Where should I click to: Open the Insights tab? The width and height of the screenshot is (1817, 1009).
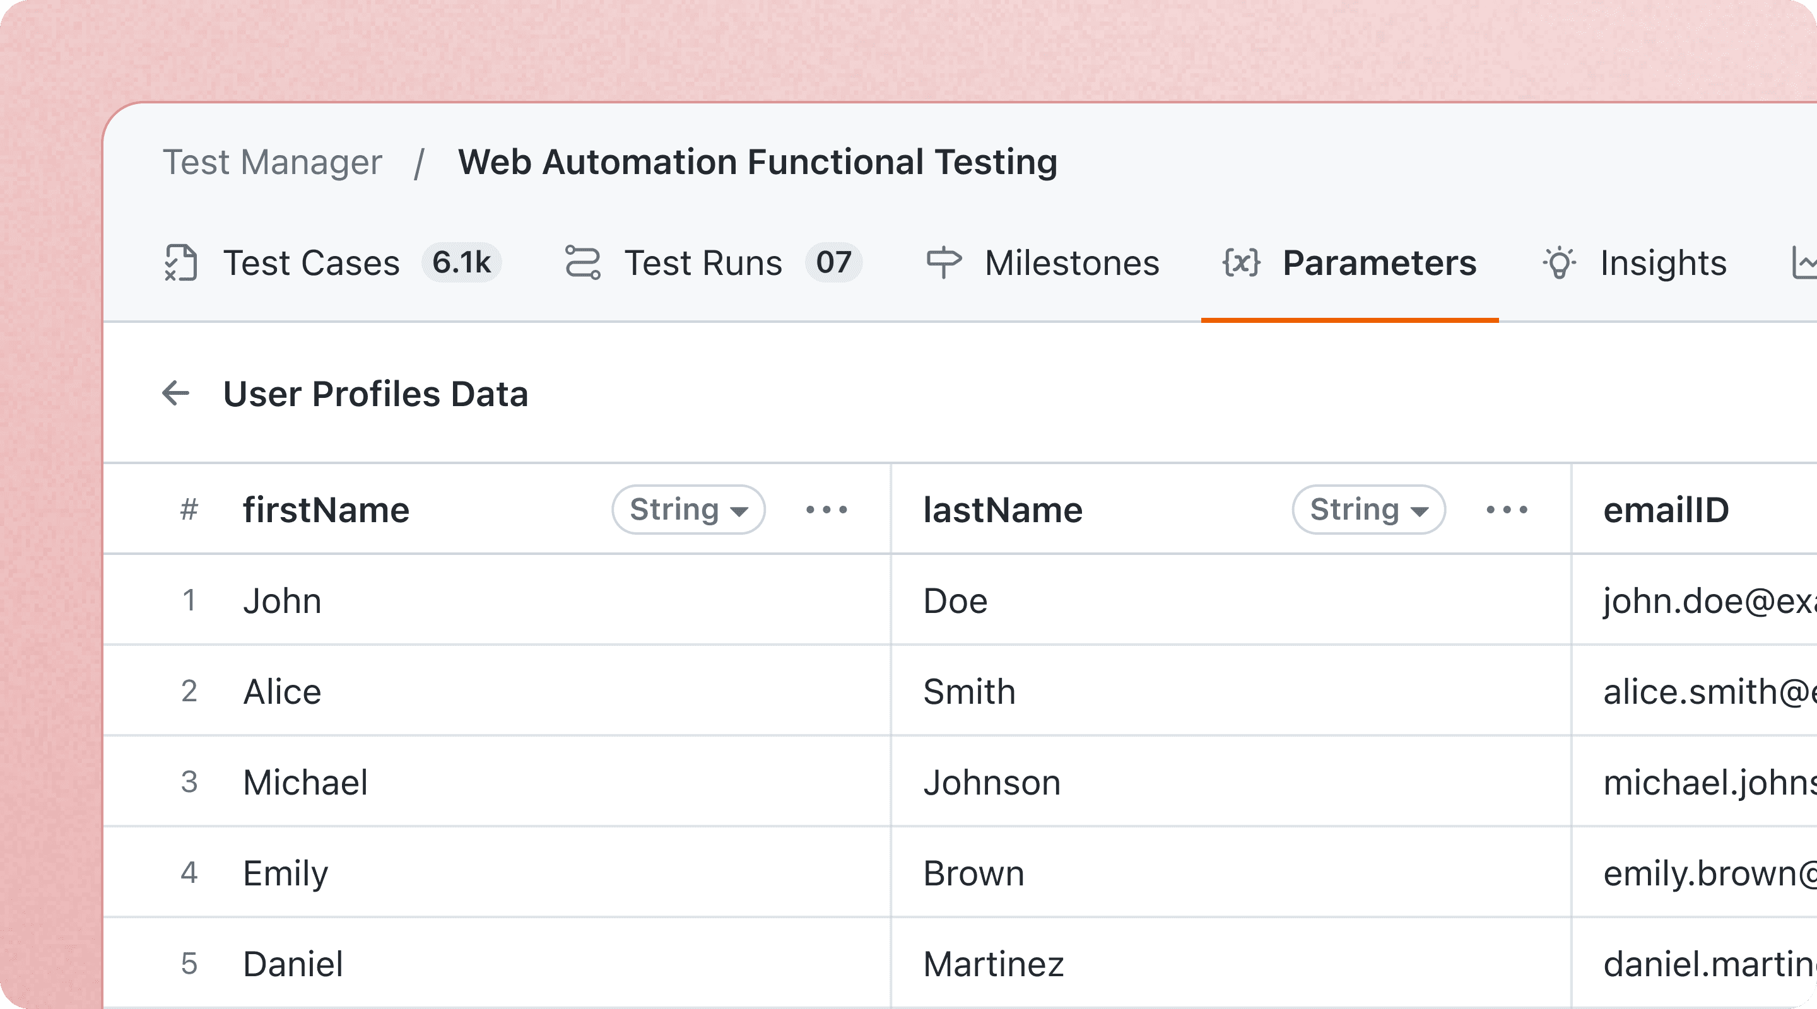[1662, 263]
